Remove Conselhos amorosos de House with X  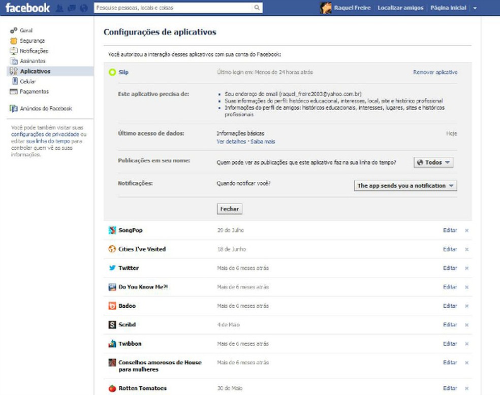pyautogui.click(x=466, y=363)
